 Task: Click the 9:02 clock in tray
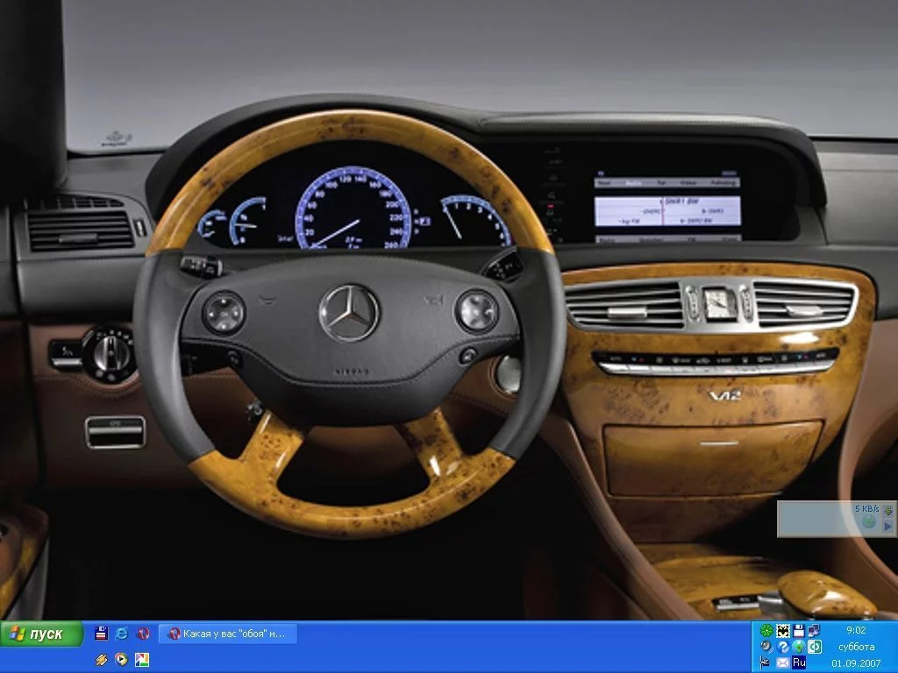[x=856, y=630]
